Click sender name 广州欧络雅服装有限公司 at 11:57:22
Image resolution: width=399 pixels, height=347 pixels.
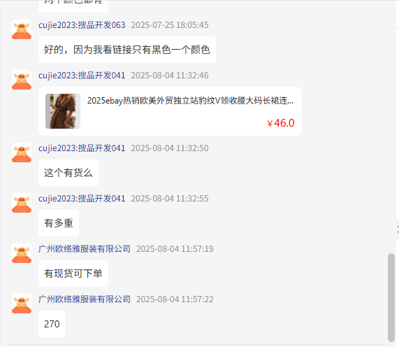tap(85, 299)
